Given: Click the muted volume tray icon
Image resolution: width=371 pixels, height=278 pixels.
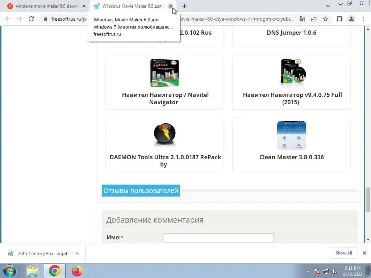Looking at the screenshot, I should point(334,271).
